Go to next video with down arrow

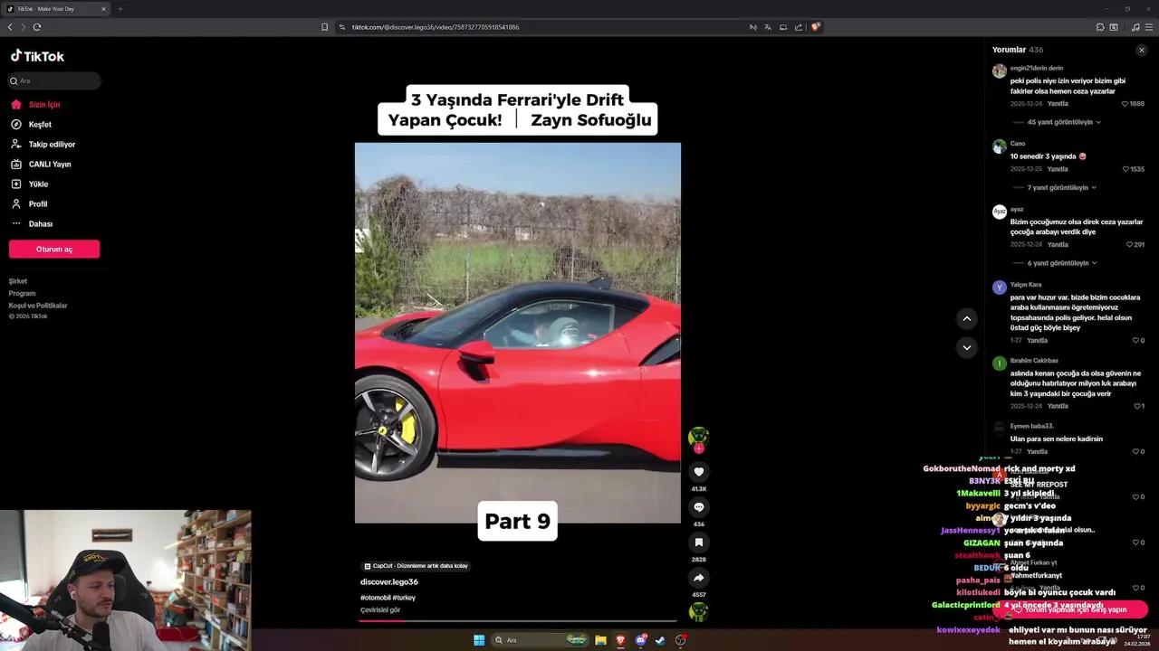[966, 347]
